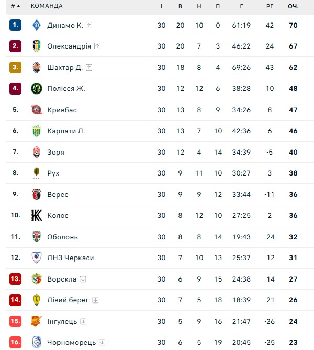The width and height of the screenshot is (314, 350).
Task: Sort table by the # position column
Action: click(x=15, y=6)
